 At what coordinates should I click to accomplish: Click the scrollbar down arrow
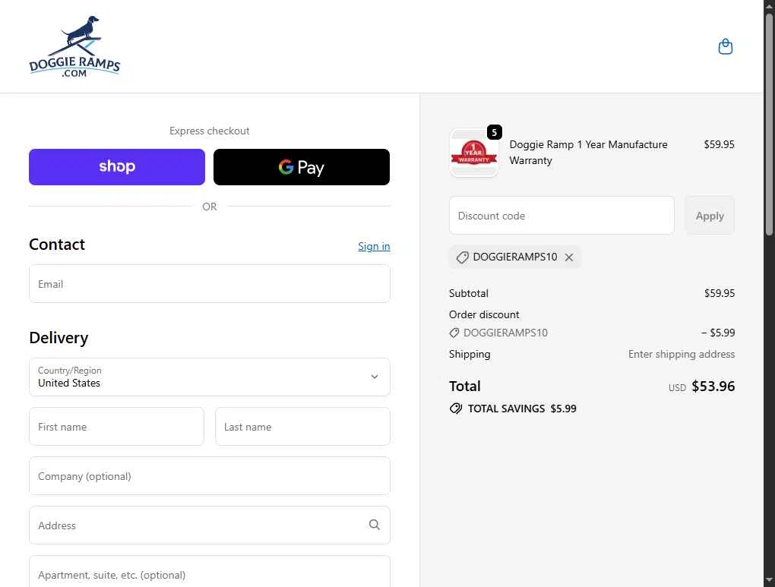pos(769,581)
